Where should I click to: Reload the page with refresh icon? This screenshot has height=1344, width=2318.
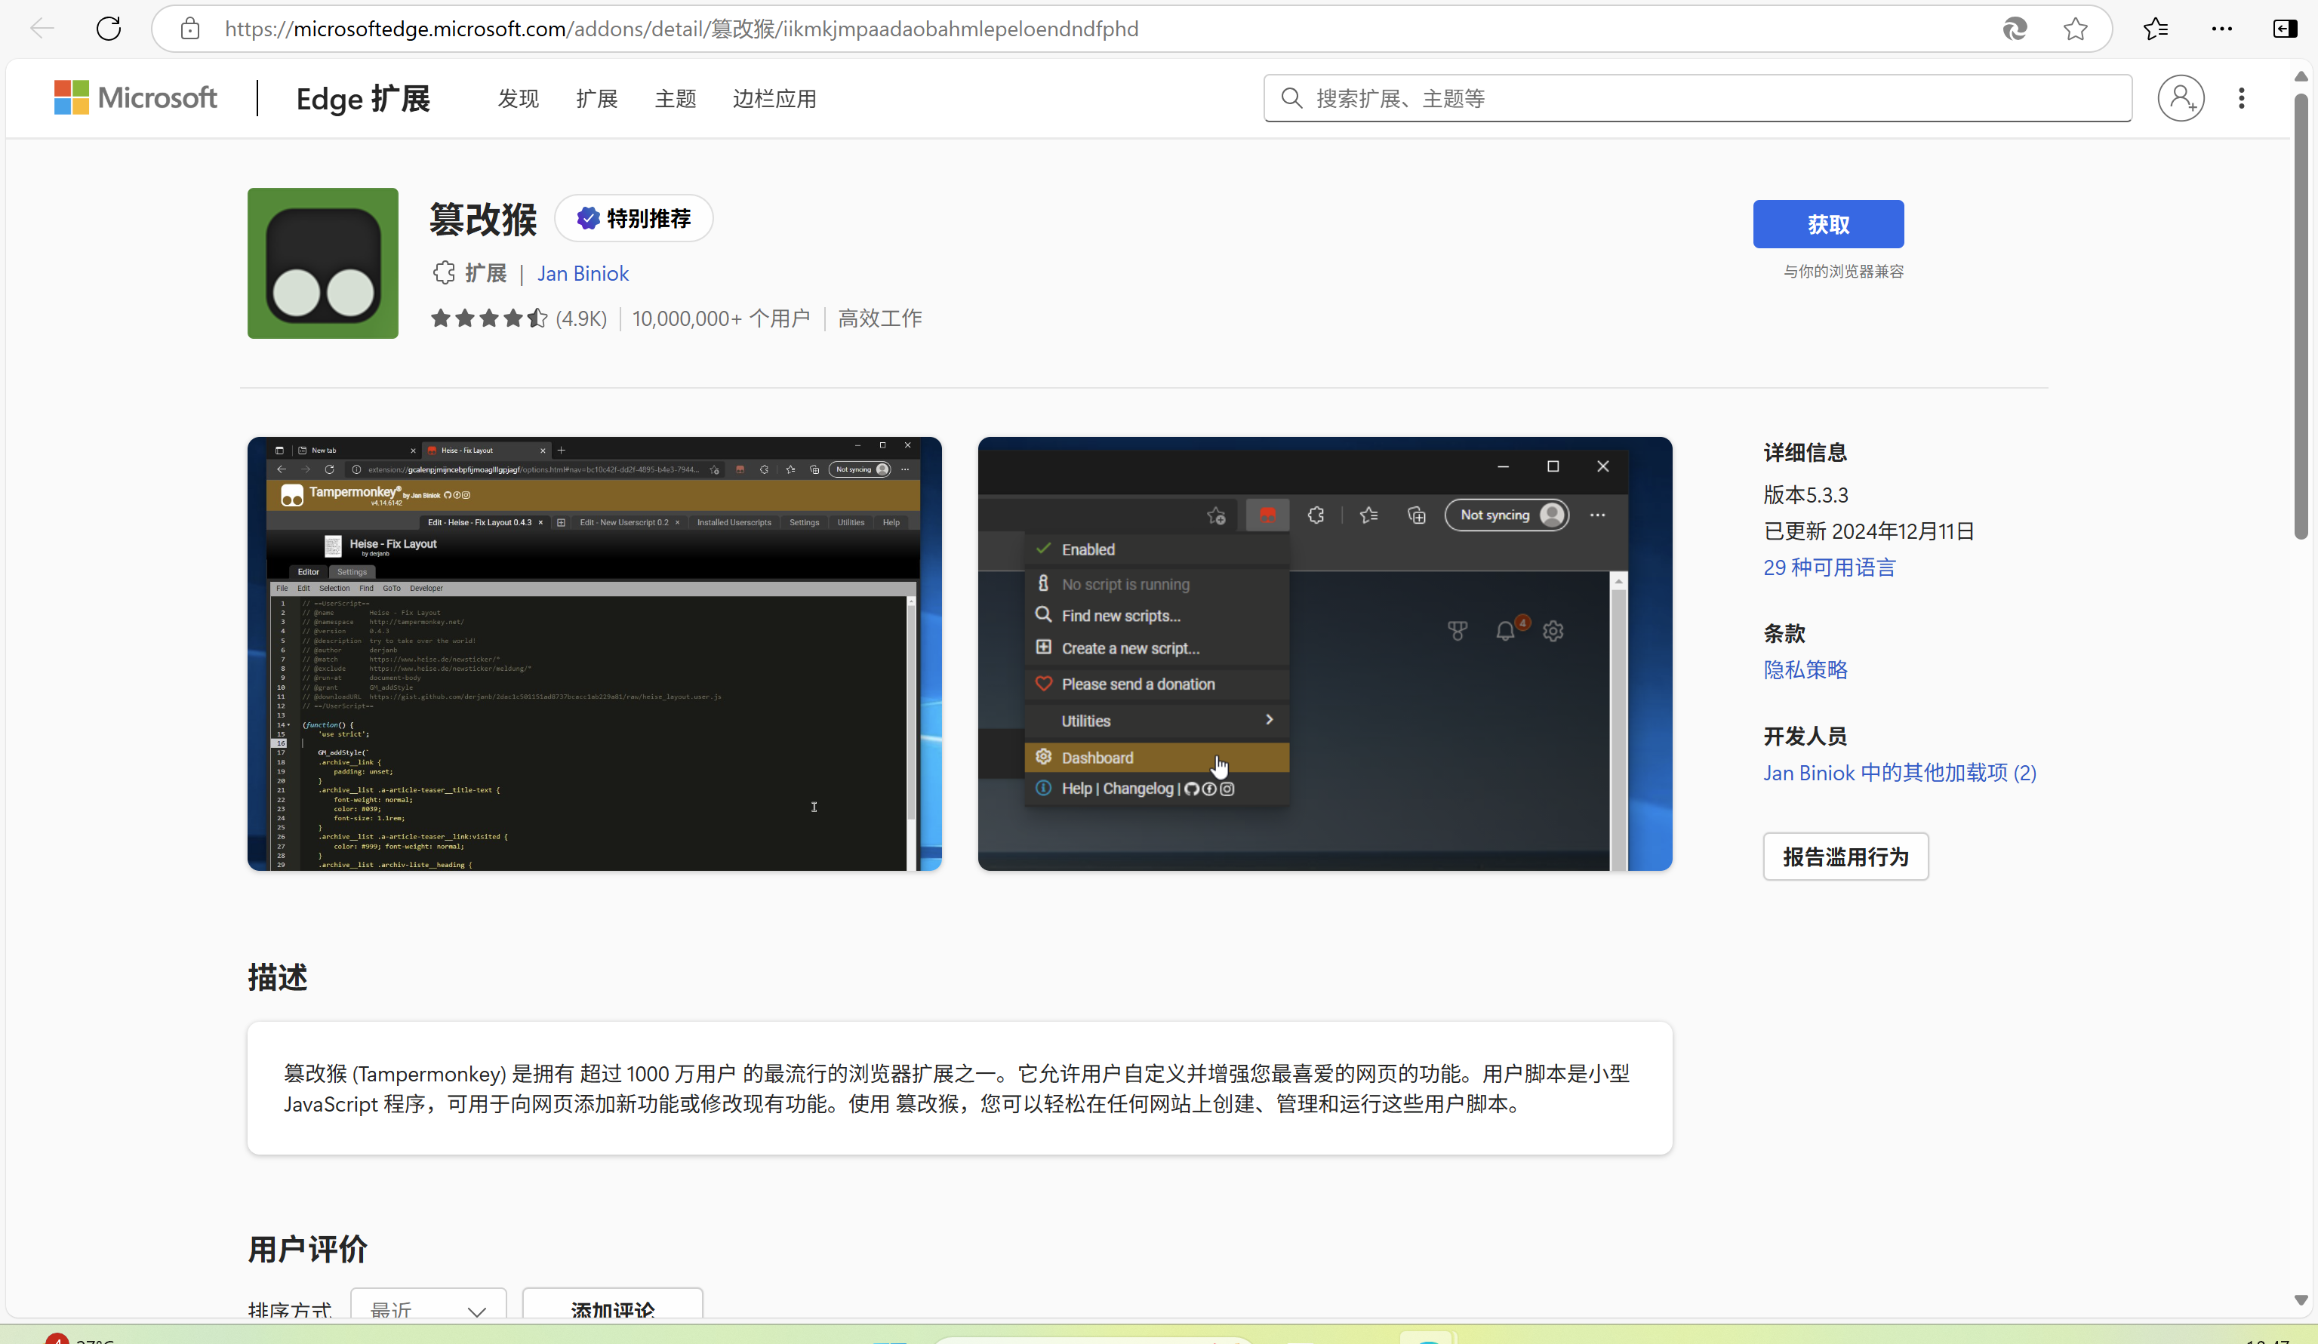[109, 29]
